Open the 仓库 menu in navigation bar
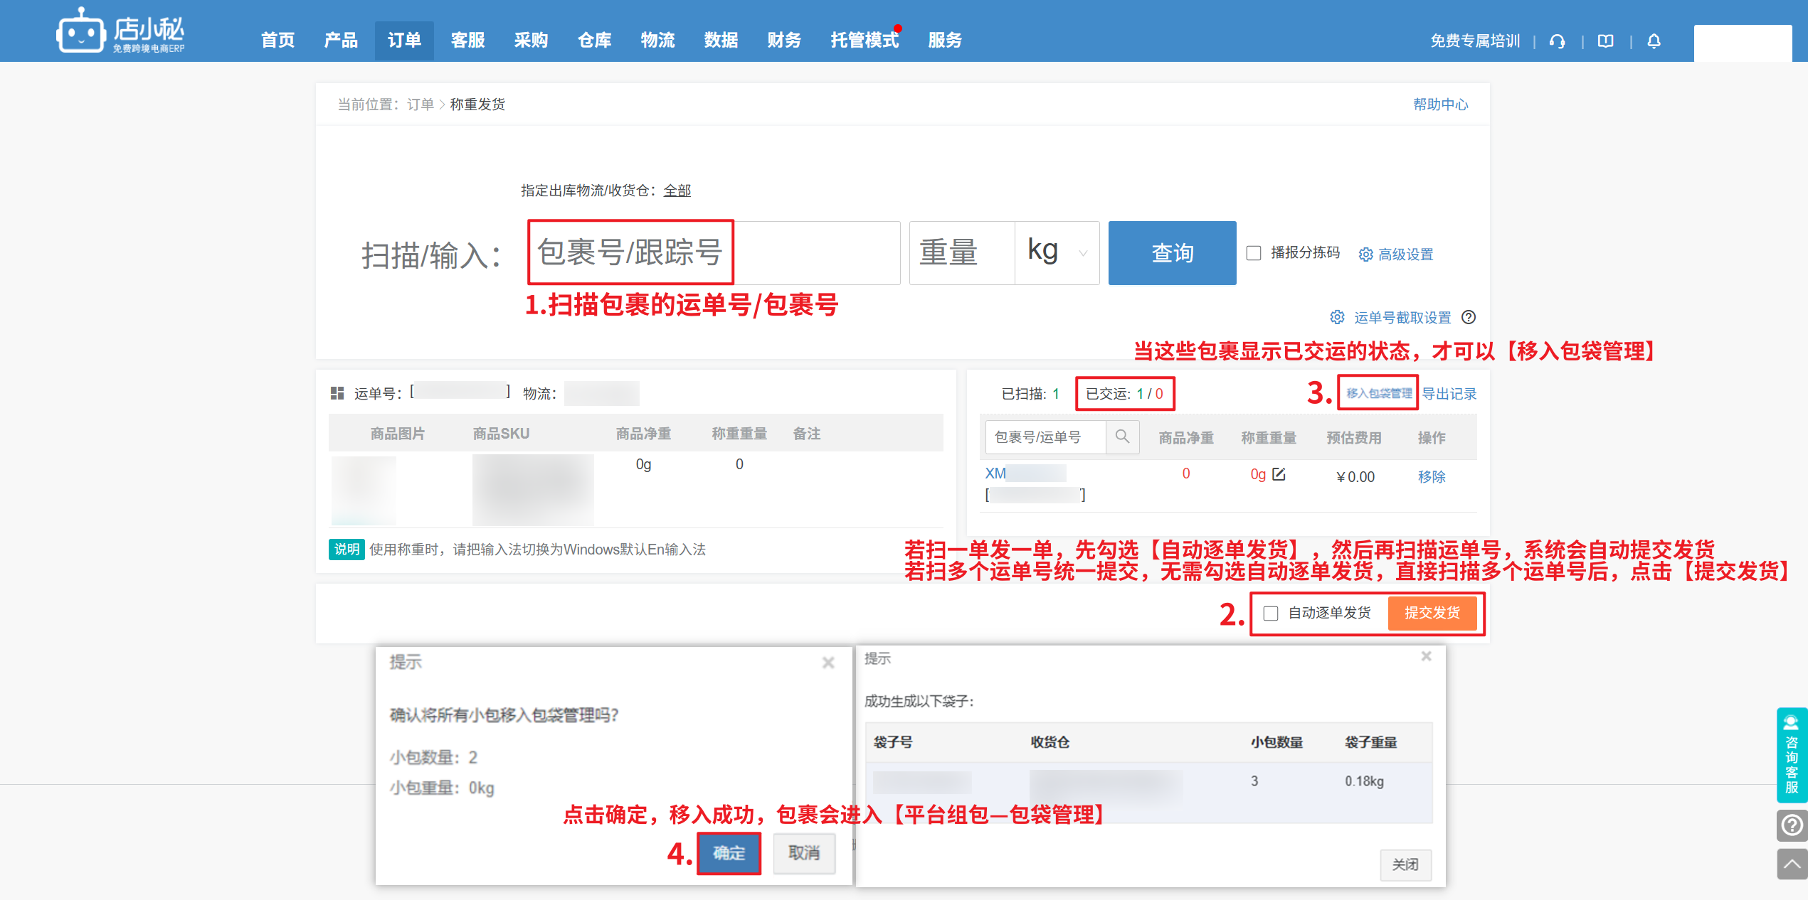 click(x=594, y=41)
